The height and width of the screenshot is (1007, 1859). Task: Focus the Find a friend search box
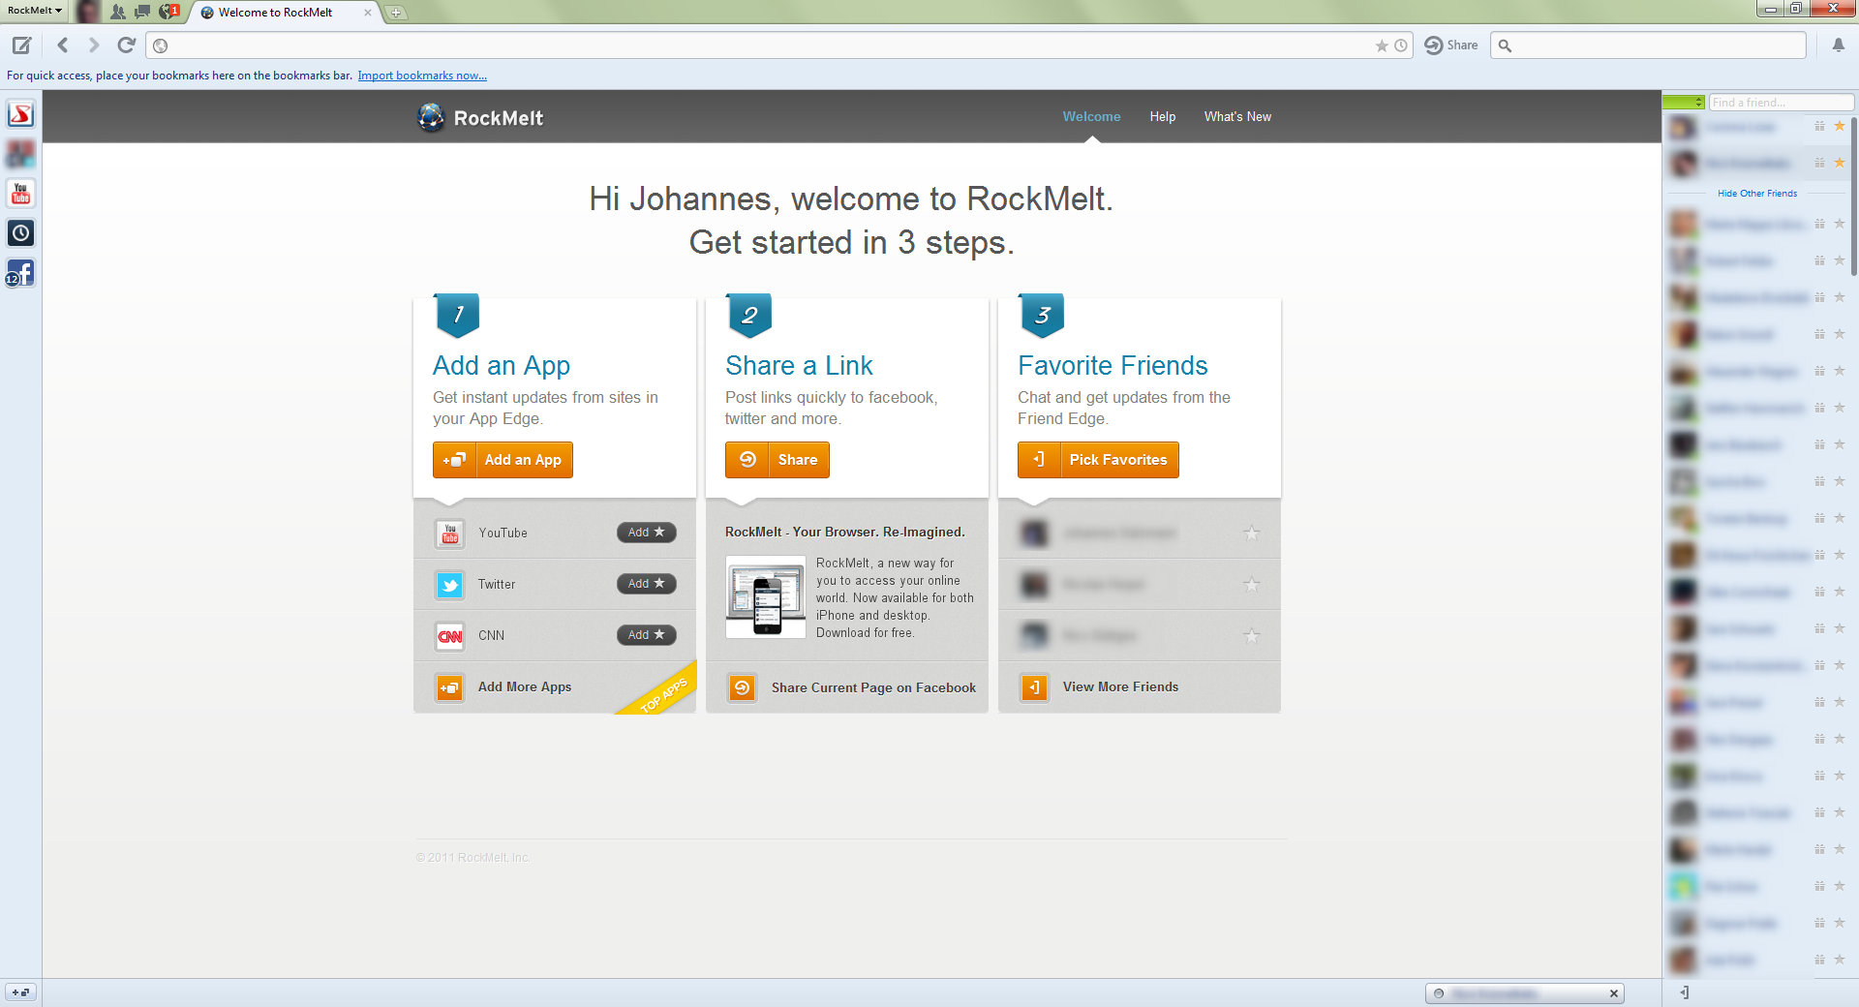point(1782,103)
